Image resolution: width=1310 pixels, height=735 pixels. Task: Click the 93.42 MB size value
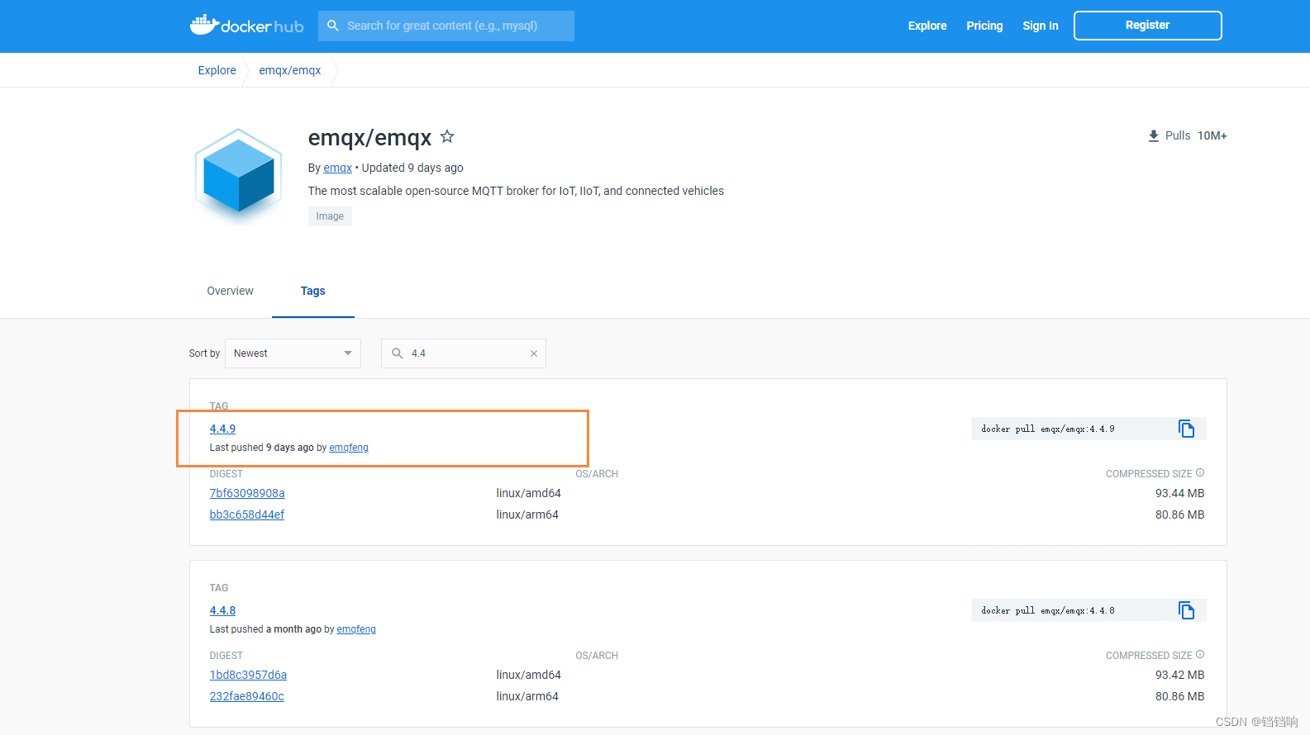(1179, 675)
